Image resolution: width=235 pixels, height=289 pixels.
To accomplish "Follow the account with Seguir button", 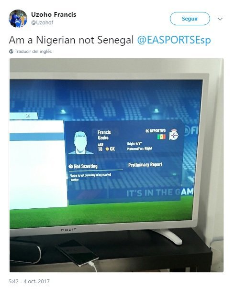I will [x=190, y=19].
